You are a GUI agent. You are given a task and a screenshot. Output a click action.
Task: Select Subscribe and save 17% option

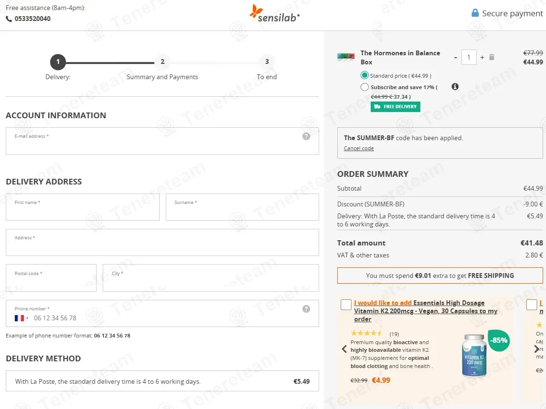[x=364, y=87]
